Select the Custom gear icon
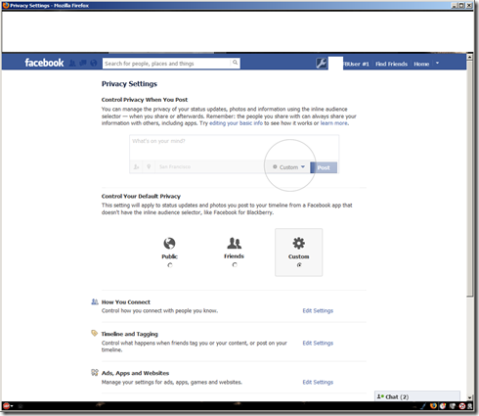 pos(298,243)
